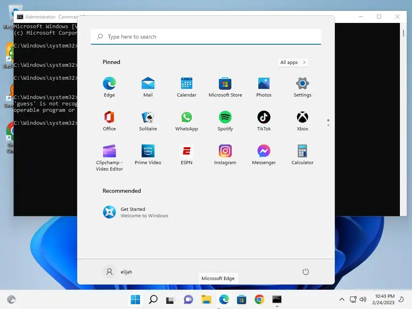Screen dimensions: 412x309
Task: Launch TikTok app
Action: pyautogui.click(x=264, y=121)
